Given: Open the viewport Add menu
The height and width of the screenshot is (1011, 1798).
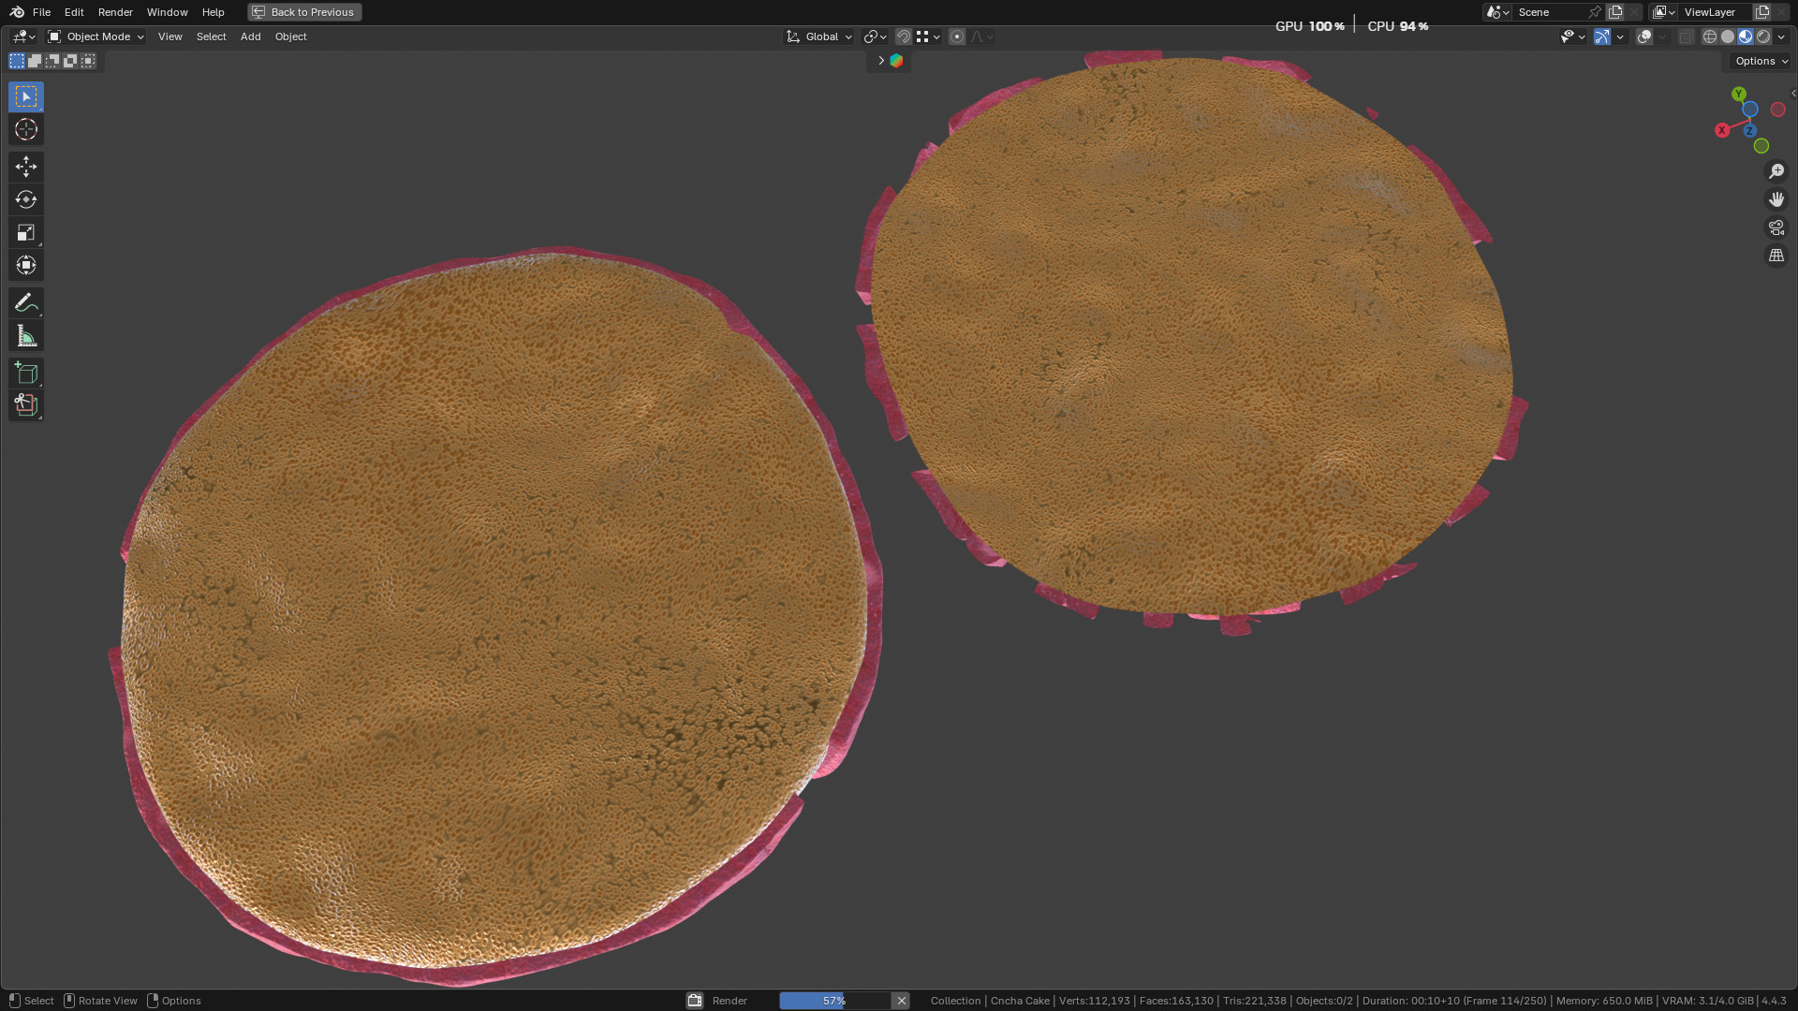Looking at the screenshot, I should (251, 37).
